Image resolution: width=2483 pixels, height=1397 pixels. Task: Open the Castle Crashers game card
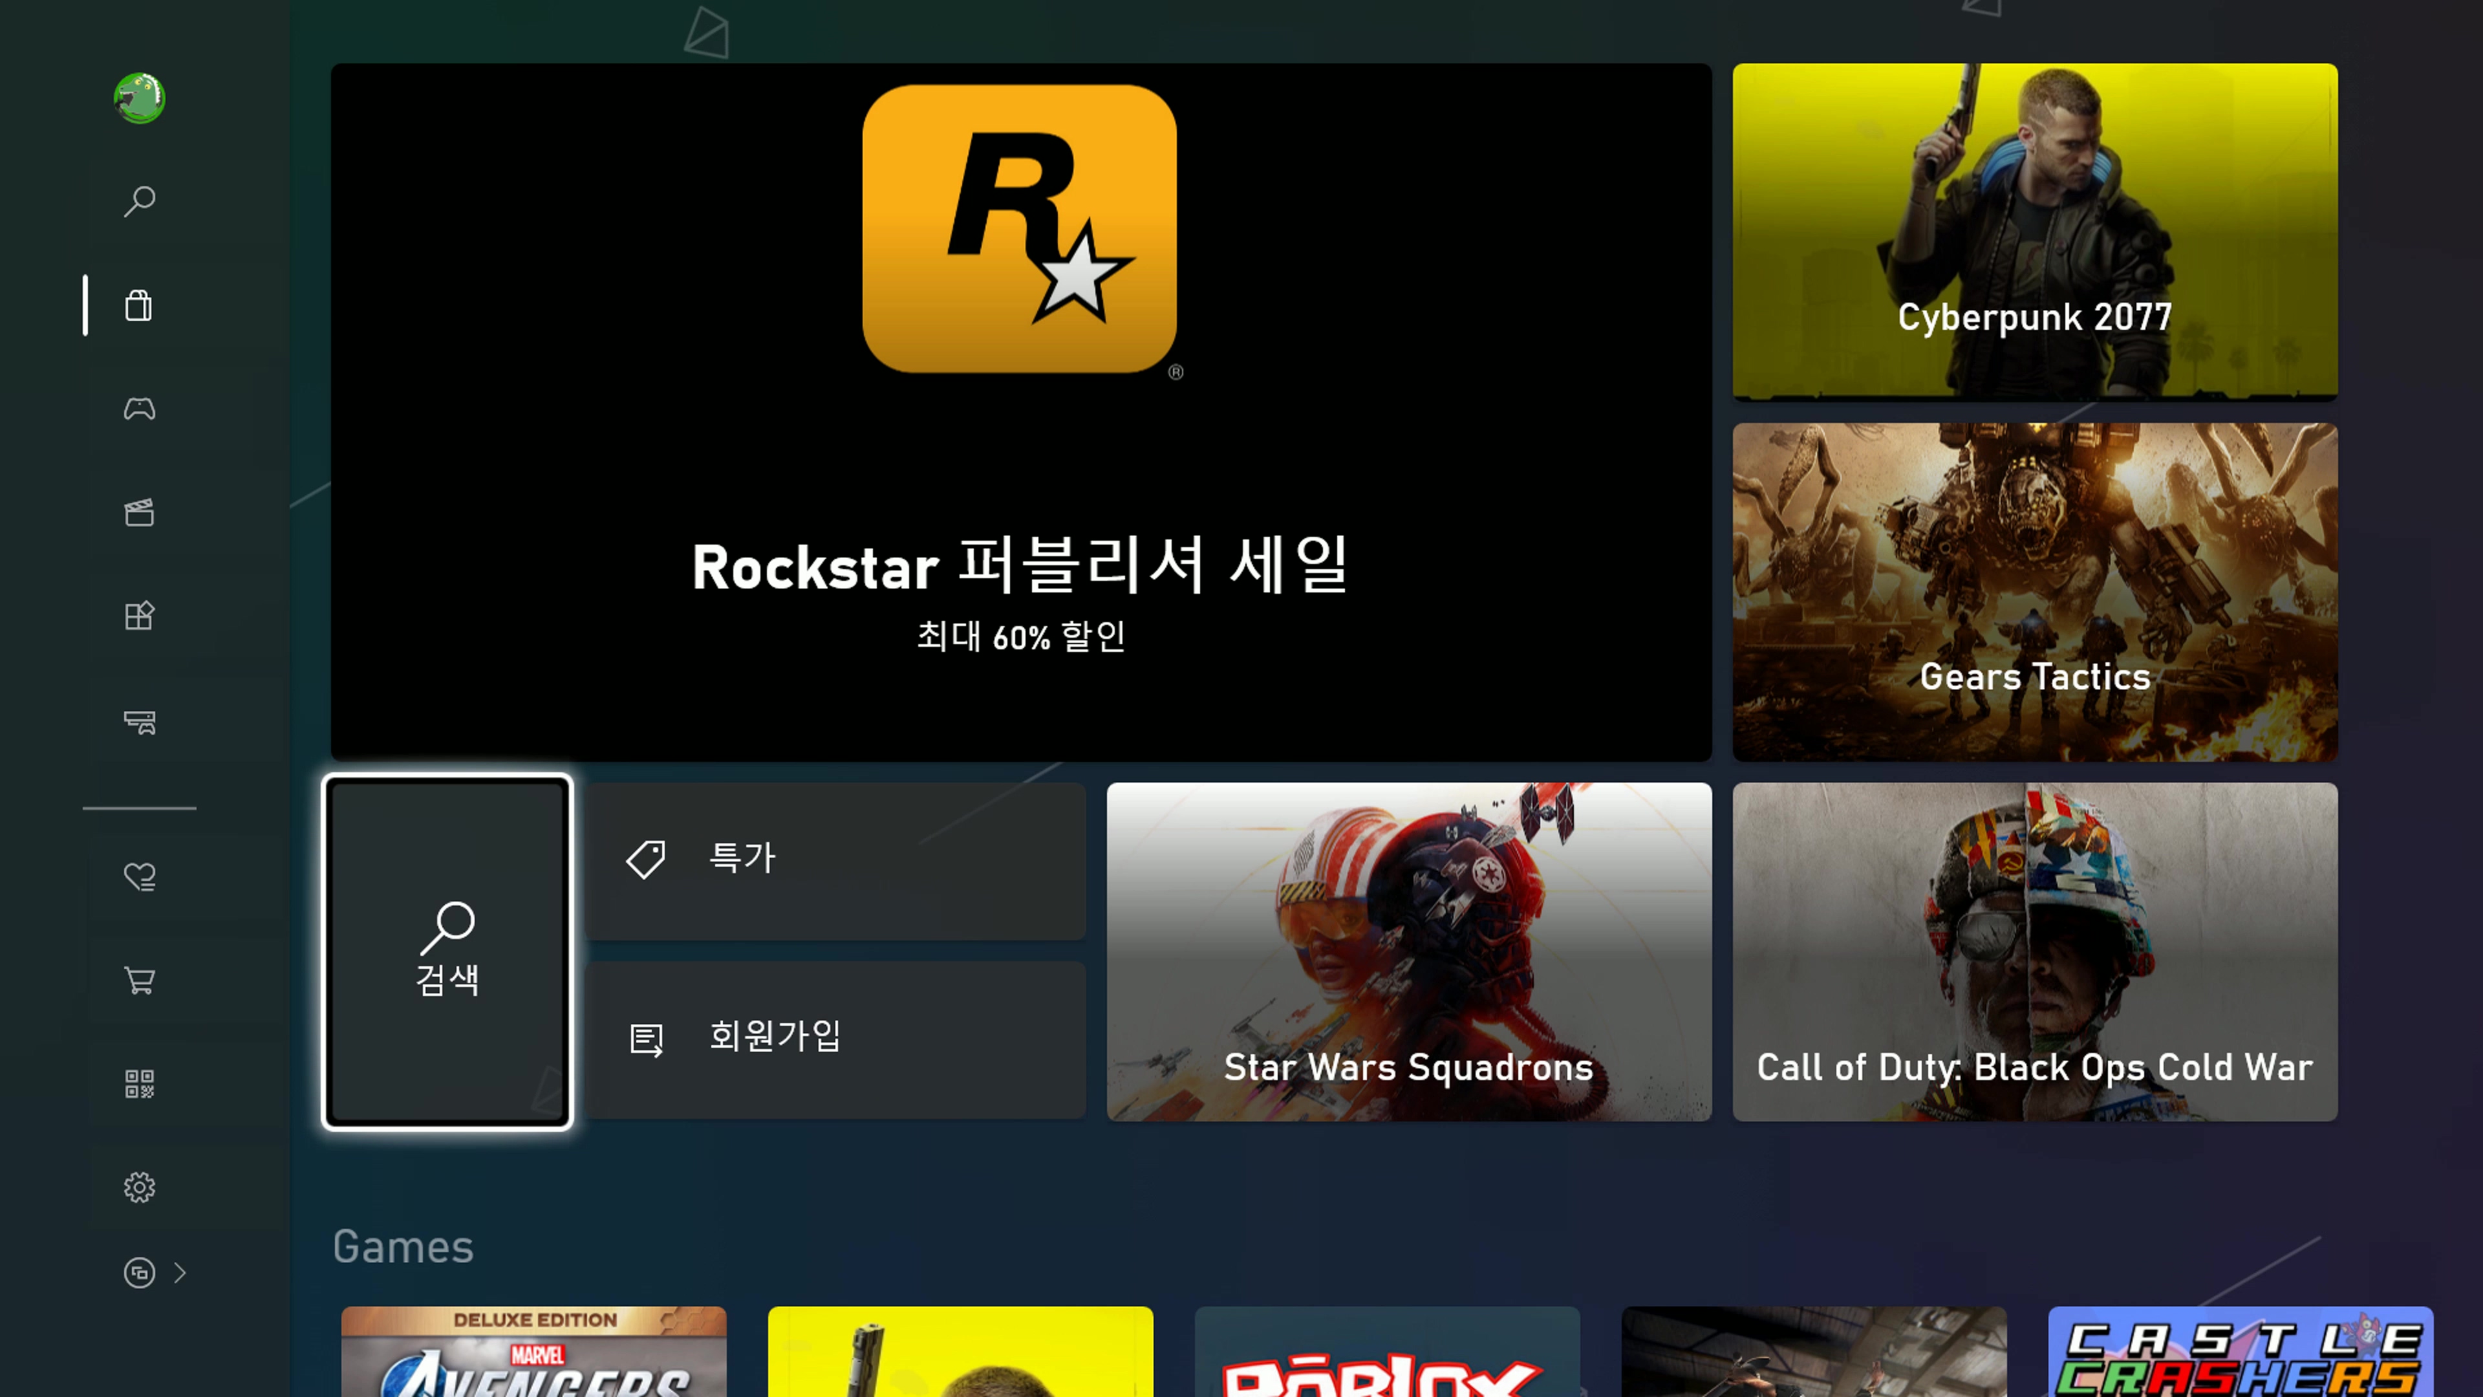pos(2240,1352)
